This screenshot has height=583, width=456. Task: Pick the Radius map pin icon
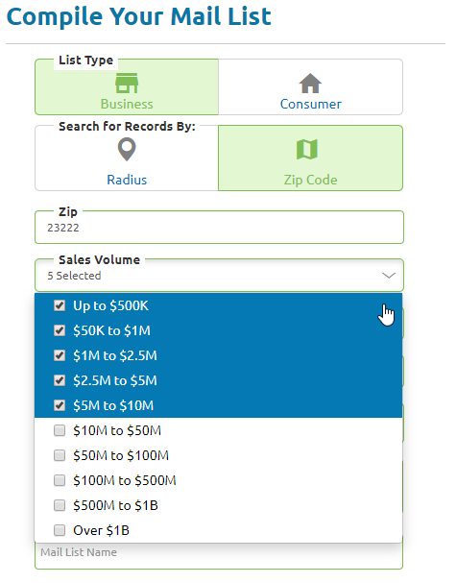pyautogui.click(x=127, y=150)
